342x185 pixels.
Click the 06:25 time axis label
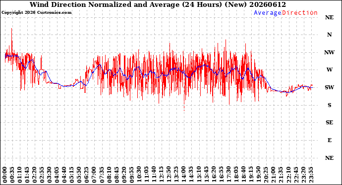point(87,175)
